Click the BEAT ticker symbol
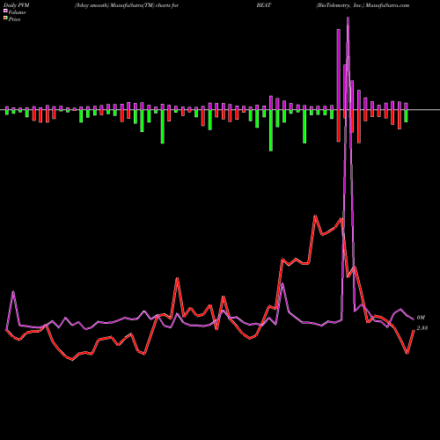440x440 pixels. click(x=264, y=5)
